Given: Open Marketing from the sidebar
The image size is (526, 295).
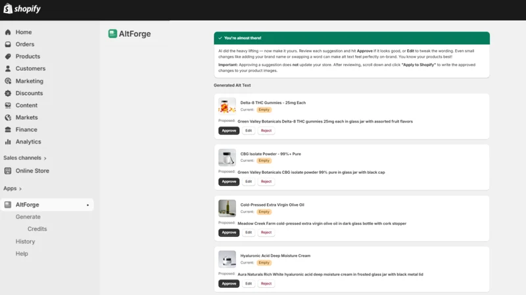Looking at the screenshot, I should tap(30, 81).
